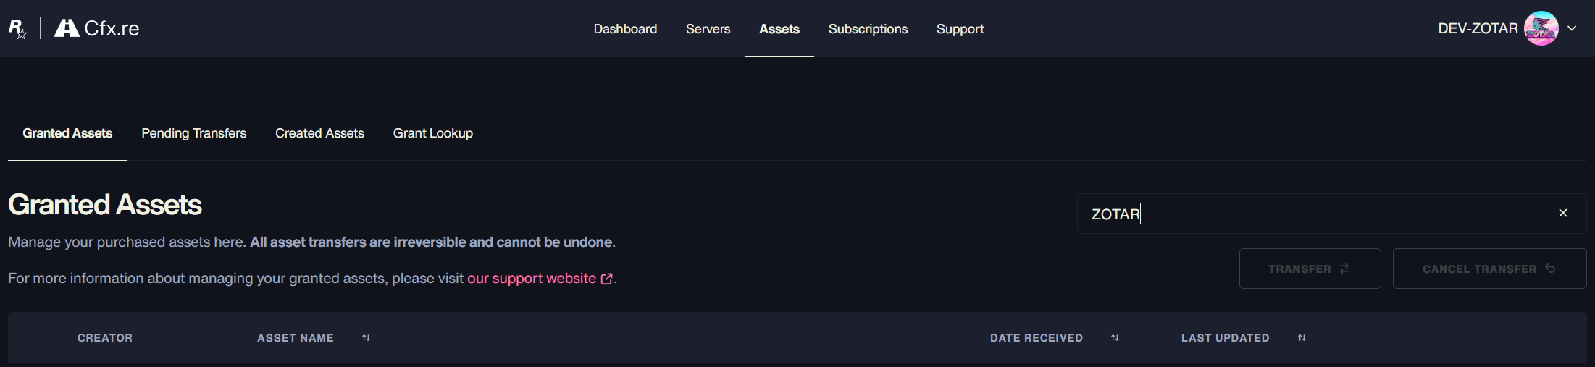Open the Dashboard nav item
Image resolution: width=1595 pixels, height=367 pixels.
(x=625, y=29)
